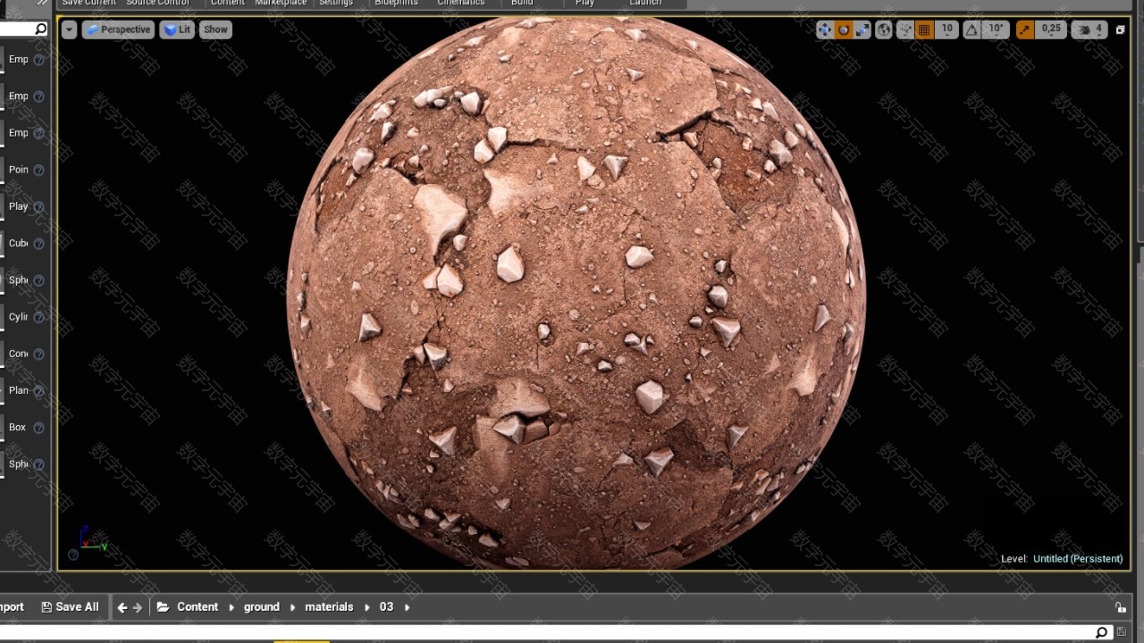
Task: Toggle grid snapping in the viewport
Action: [924, 29]
